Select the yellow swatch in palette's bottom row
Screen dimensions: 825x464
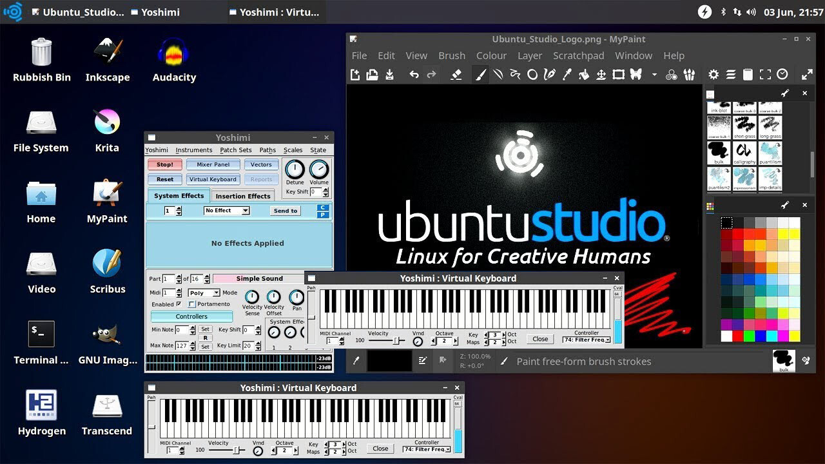coord(794,336)
